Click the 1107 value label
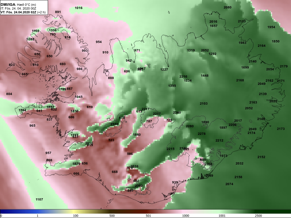 pyautogui.click(x=39, y=199)
